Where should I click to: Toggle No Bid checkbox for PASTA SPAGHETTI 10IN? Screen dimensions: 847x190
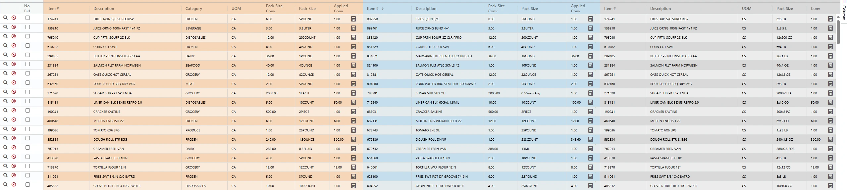coord(27,157)
